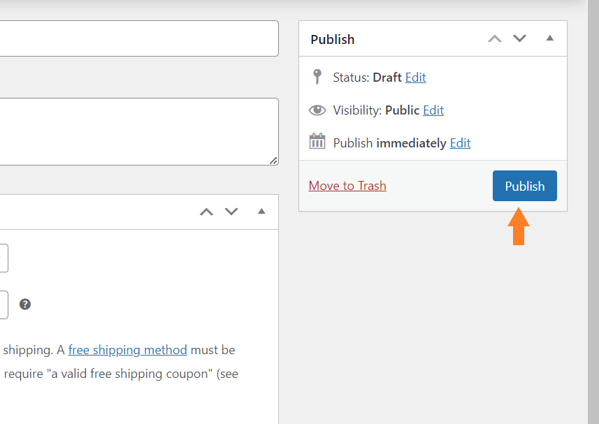Screen dimensions: 599x424
Task: Click the question mark help icon
Action: [25, 304]
